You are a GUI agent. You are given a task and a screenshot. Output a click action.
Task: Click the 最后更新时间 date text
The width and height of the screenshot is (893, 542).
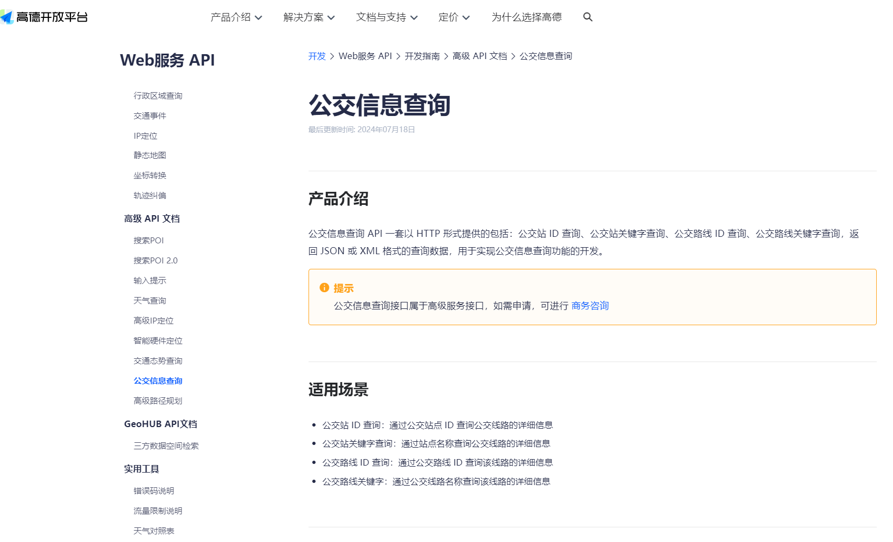click(362, 130)
